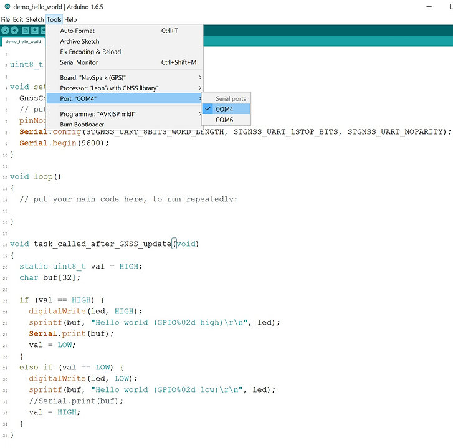This screenshot has width=453, height=448.
Task: Click the "static uint8_t val = HIGH;" line
Action: coord(80,266)
